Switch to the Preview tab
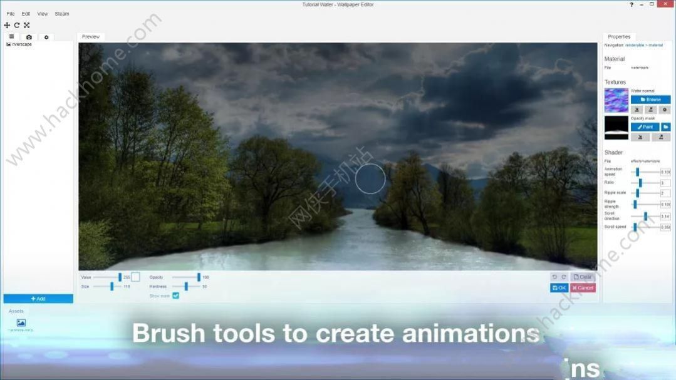 point(91,37)
